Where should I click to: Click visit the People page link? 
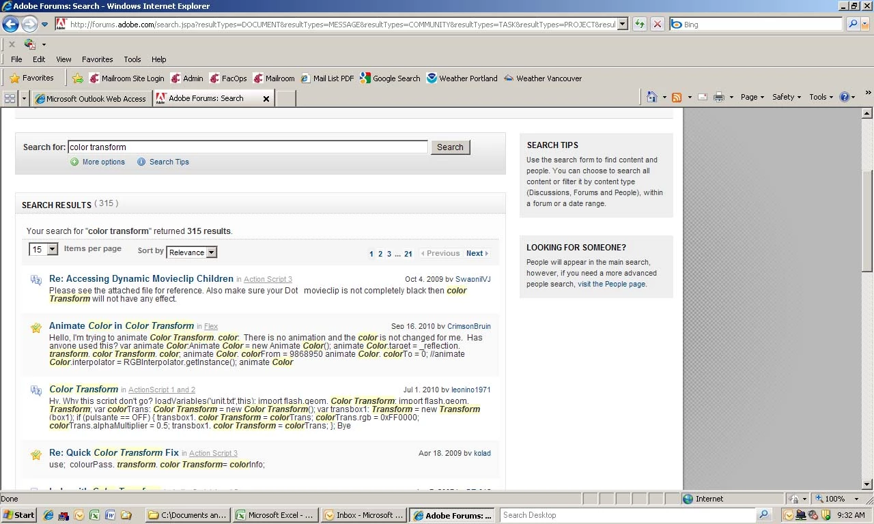[611, 284]
